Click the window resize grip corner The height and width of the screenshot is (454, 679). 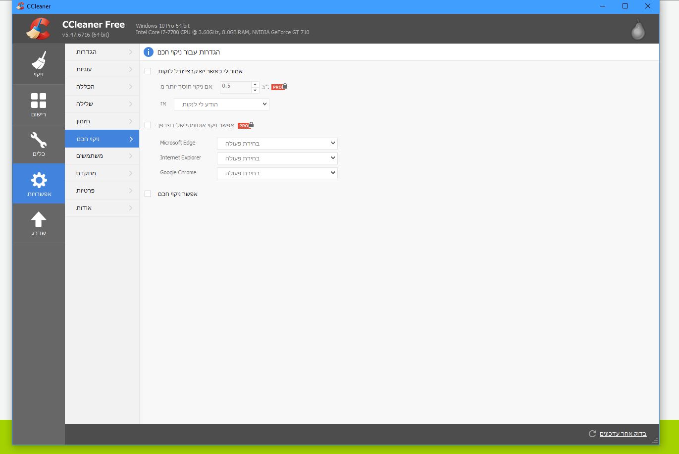pos(656,441)
